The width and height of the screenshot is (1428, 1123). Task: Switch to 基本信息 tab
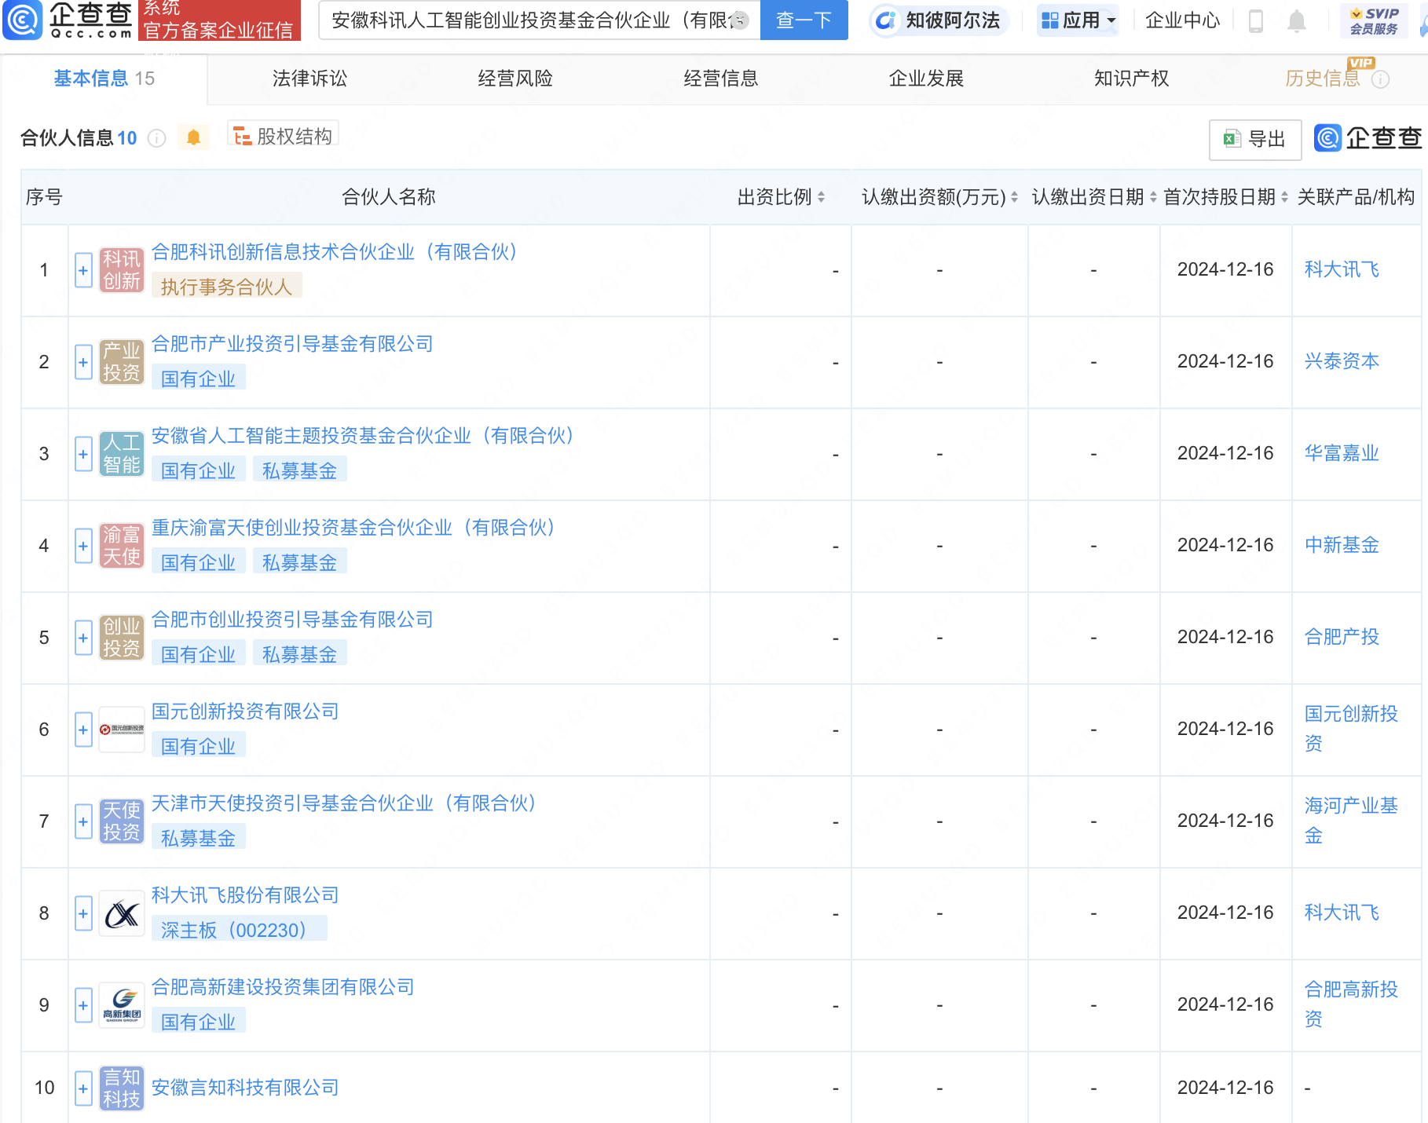104,79
